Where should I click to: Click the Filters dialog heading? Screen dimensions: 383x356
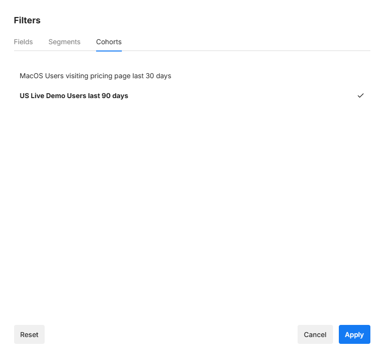[27, 20]
